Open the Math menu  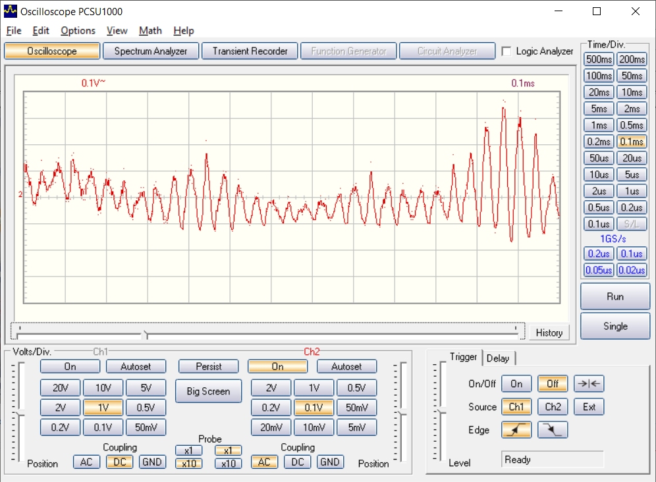[x=150, y=30]
